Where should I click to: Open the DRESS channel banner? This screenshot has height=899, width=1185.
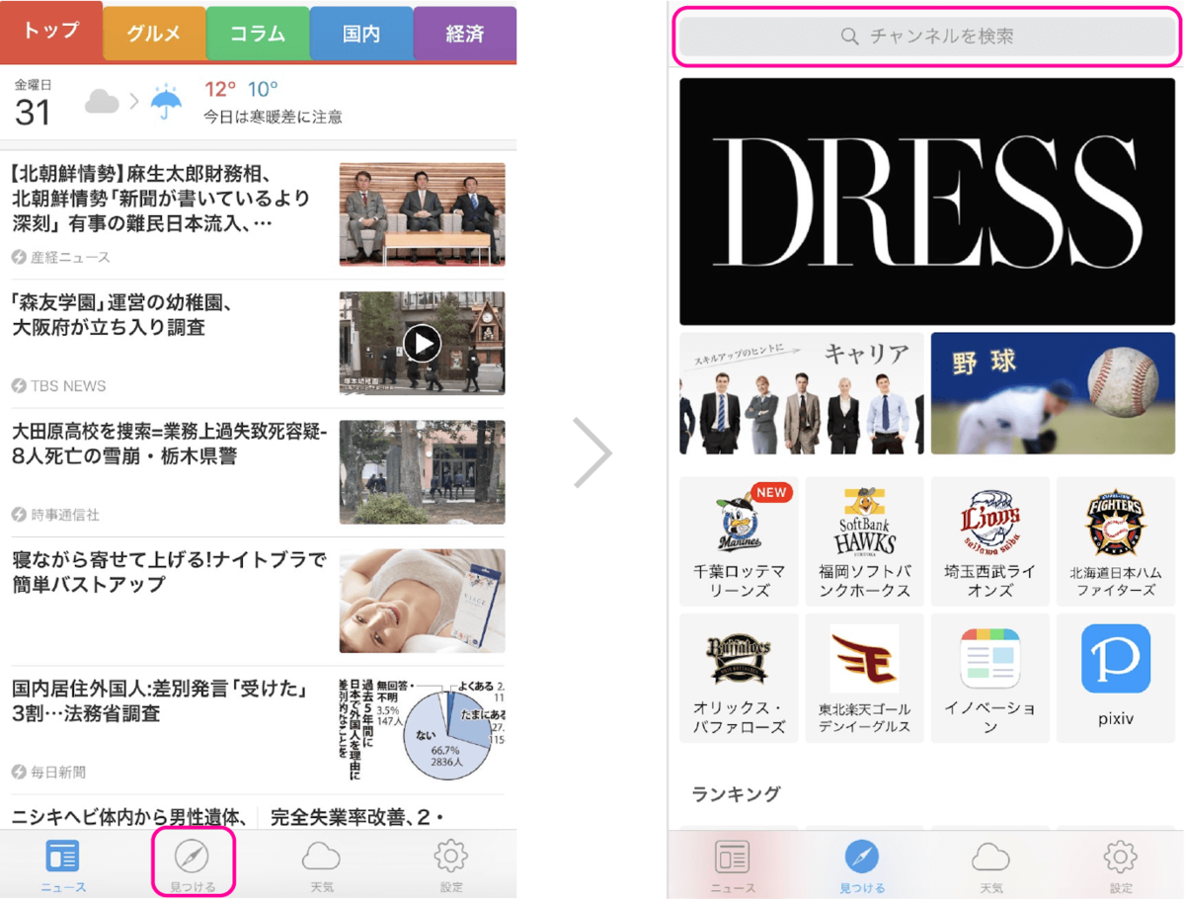pos(927,202)
